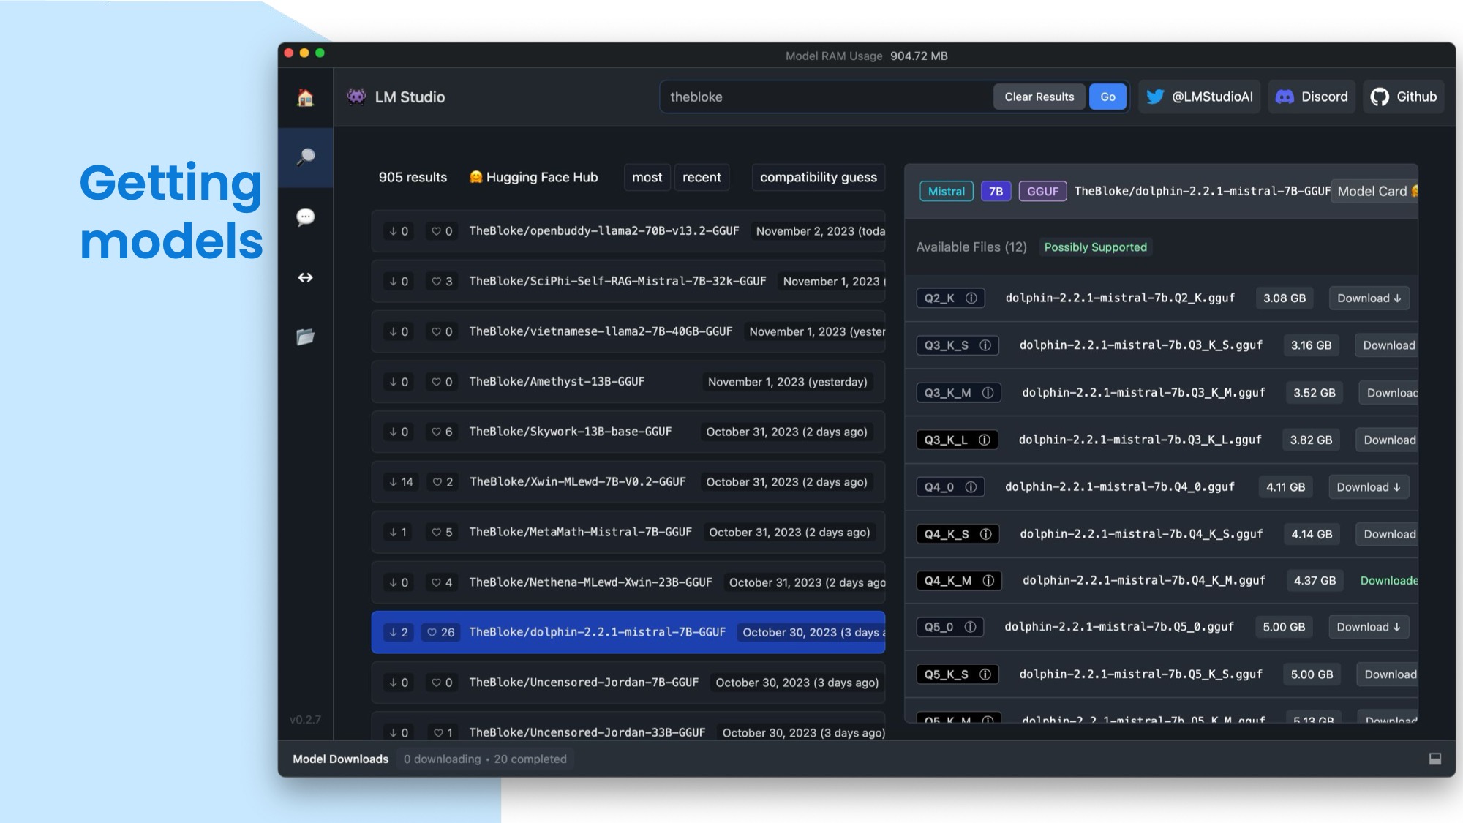Image resolution: width=1463 pixels, height=823 pixels.
Task: Click the search input containing thebloke
Action: (x=823, y=97)
